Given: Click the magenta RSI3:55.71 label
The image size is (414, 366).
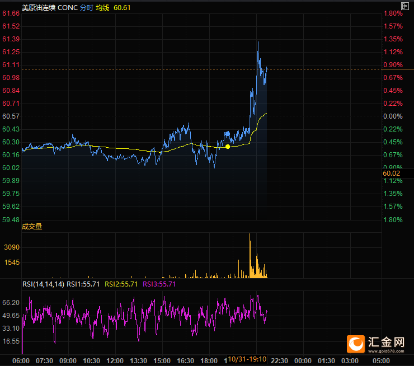Looking at the screenshot, I should (159, 284).
